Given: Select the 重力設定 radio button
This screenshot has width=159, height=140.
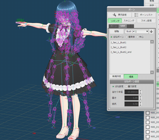Looking at the screenshot, I should pyautogui.click(x=126, y=86).
